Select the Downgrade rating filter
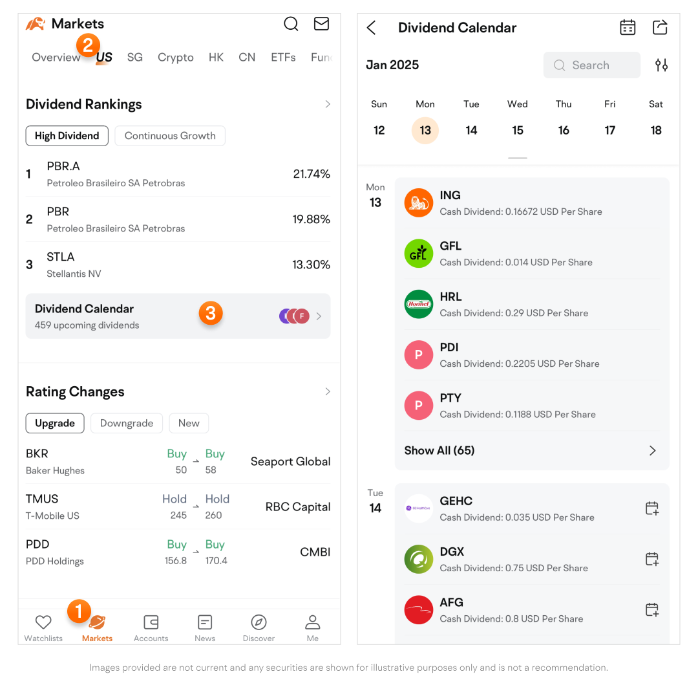 127,423
